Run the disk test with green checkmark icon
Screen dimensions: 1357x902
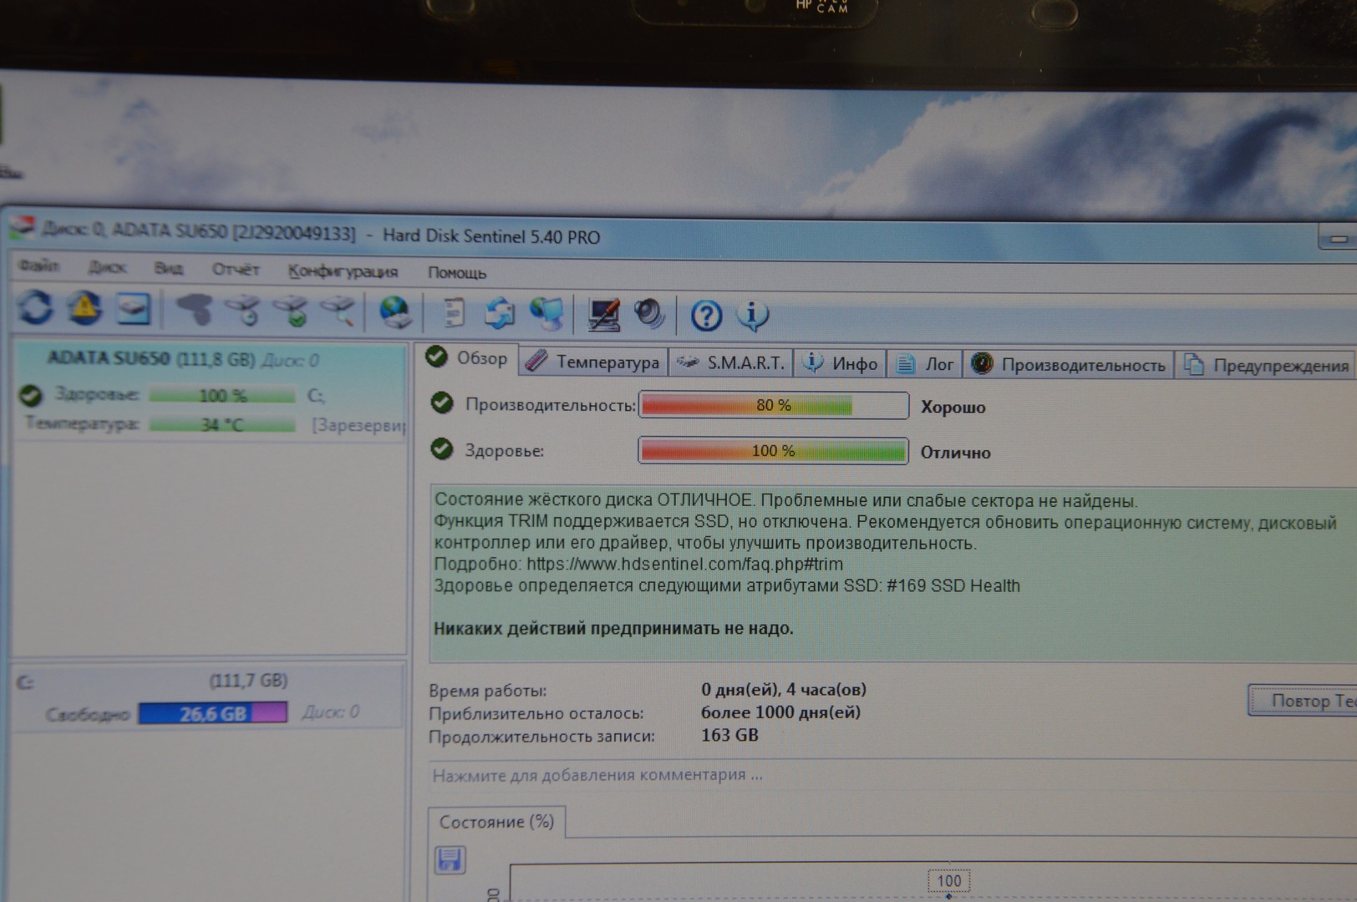(292, 310)
